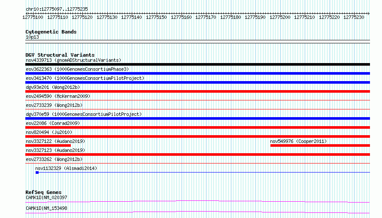382x218 pixels.
Task: Click ruler position 12775230
Action: [x=354, y=17]
